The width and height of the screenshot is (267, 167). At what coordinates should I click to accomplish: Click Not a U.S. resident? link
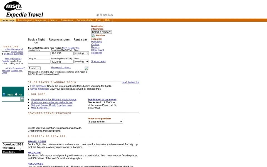point(14,68)
